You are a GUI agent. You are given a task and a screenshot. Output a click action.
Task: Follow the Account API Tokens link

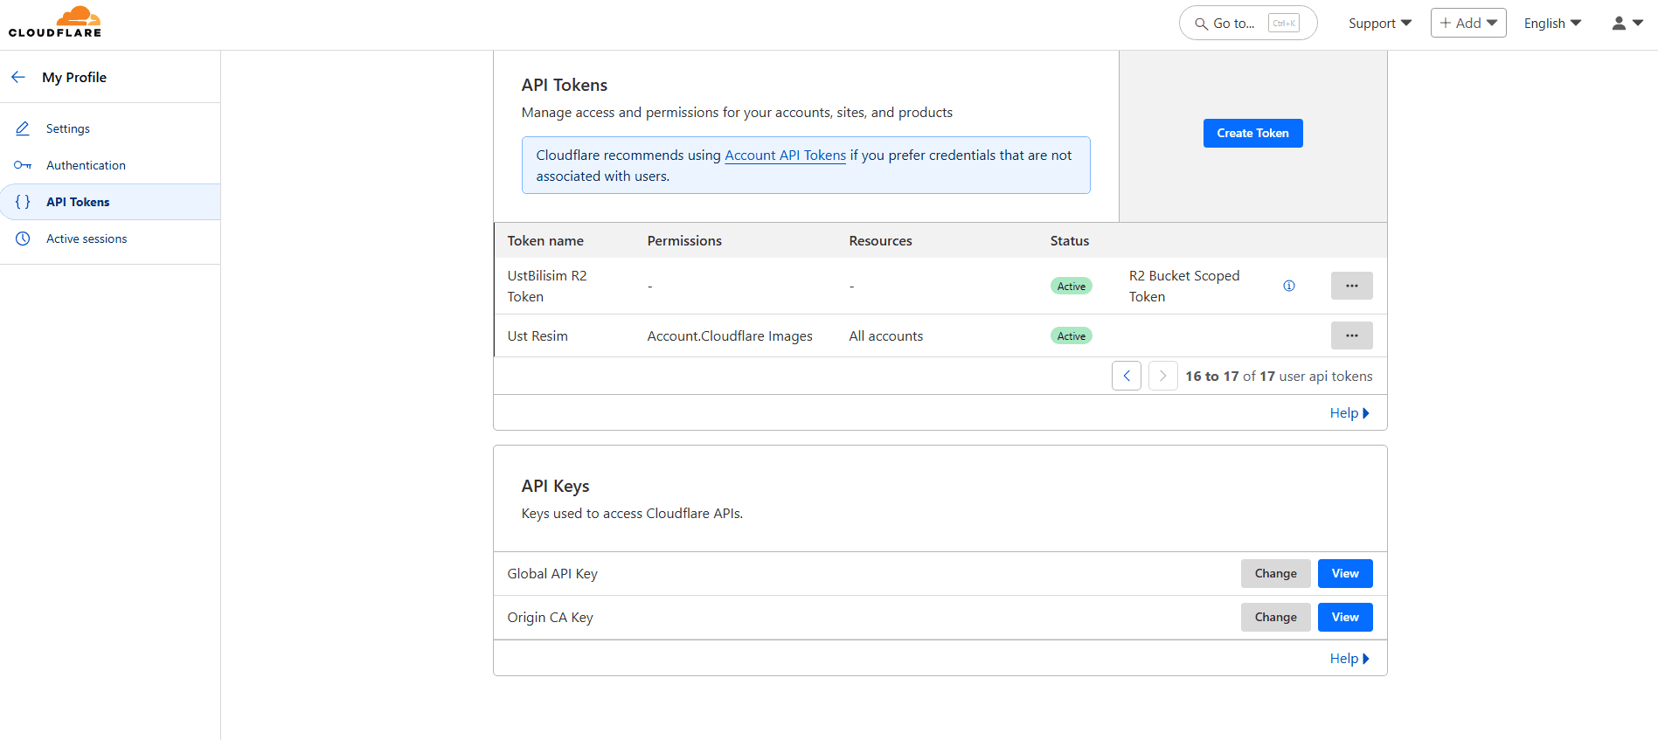[785, 156]
